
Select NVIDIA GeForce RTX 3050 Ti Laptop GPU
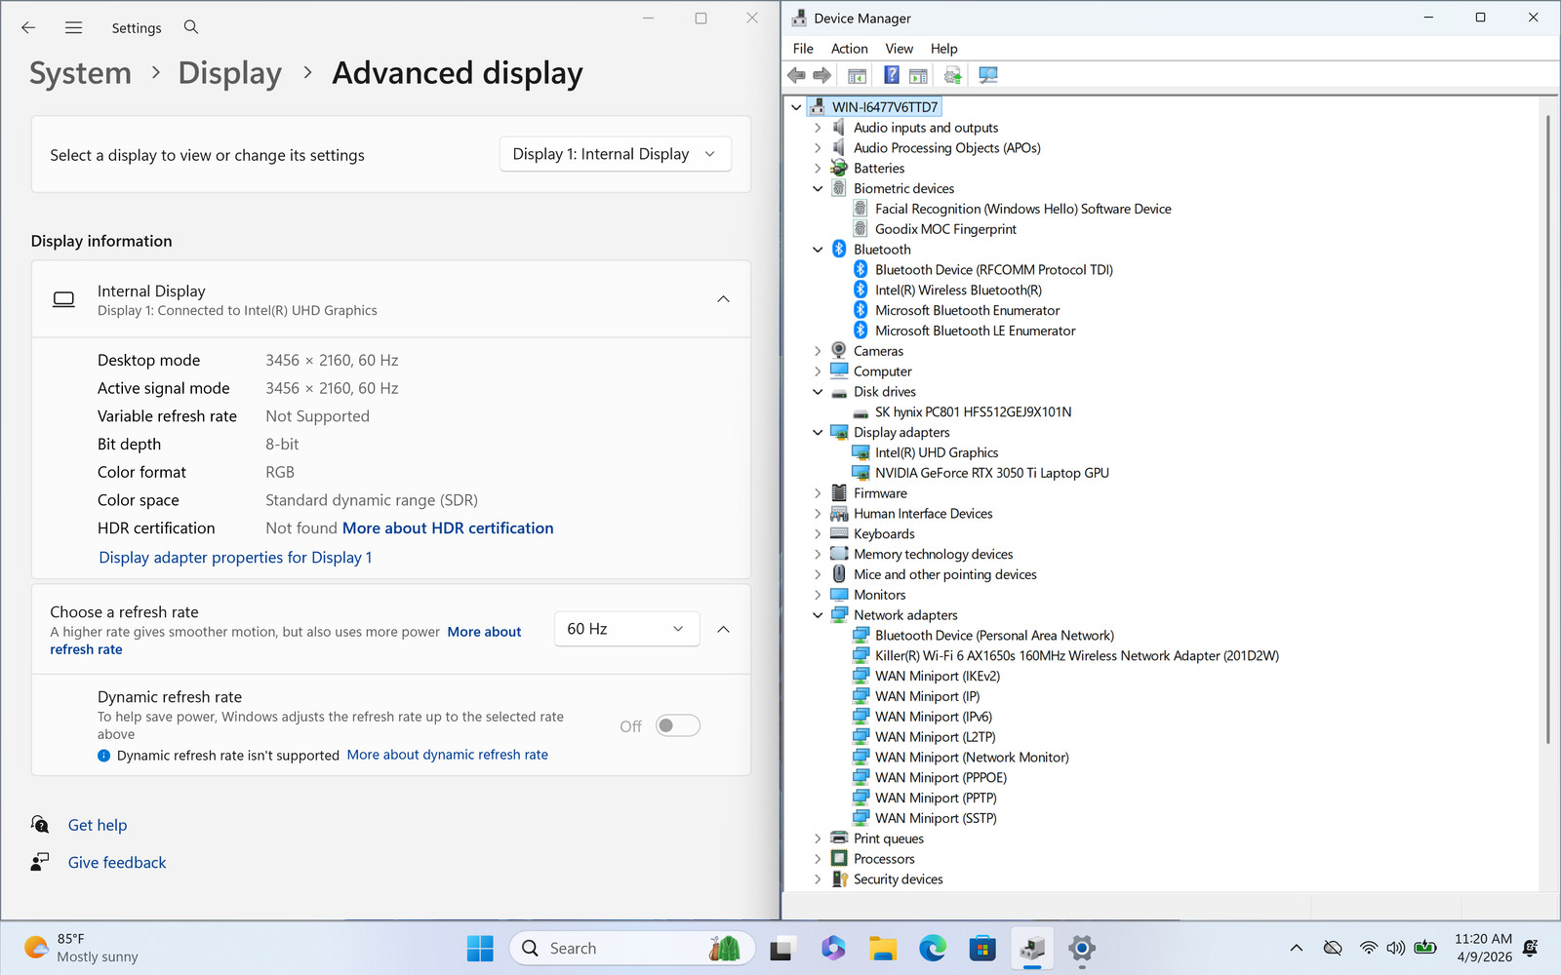tap(991, 473)
